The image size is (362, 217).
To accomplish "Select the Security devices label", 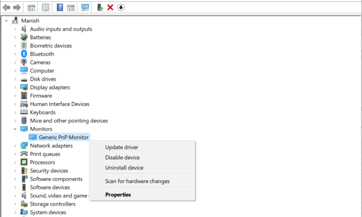I will tap(49, 171).
